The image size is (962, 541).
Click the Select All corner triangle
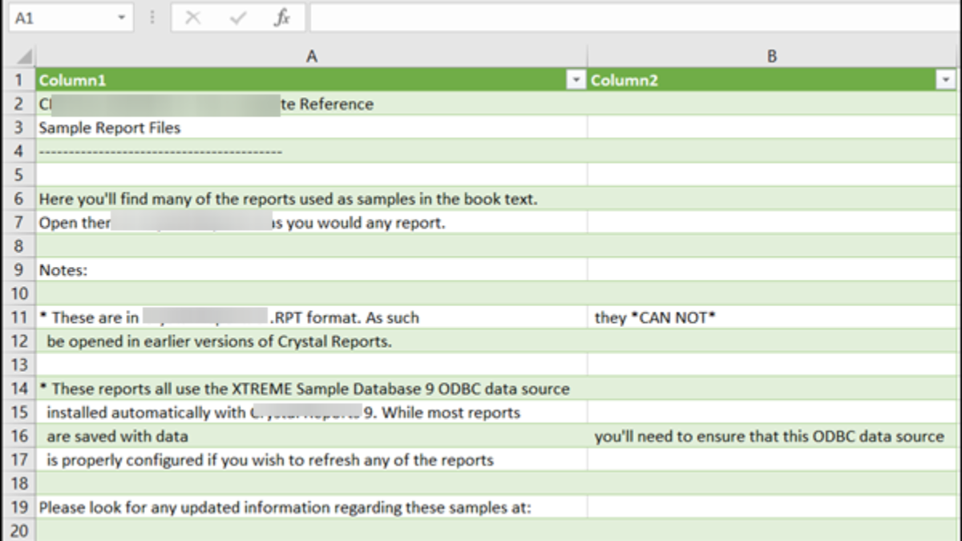pyautogui.click(x=24, y=57)
